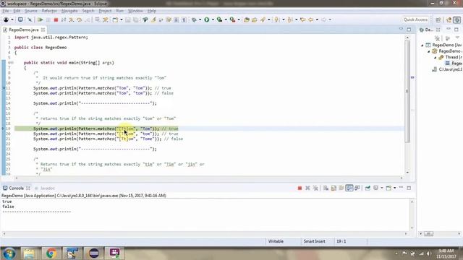Open the Run menu
Image resolution: width=463 pixels, height=260 pixels.
[119, 11]
